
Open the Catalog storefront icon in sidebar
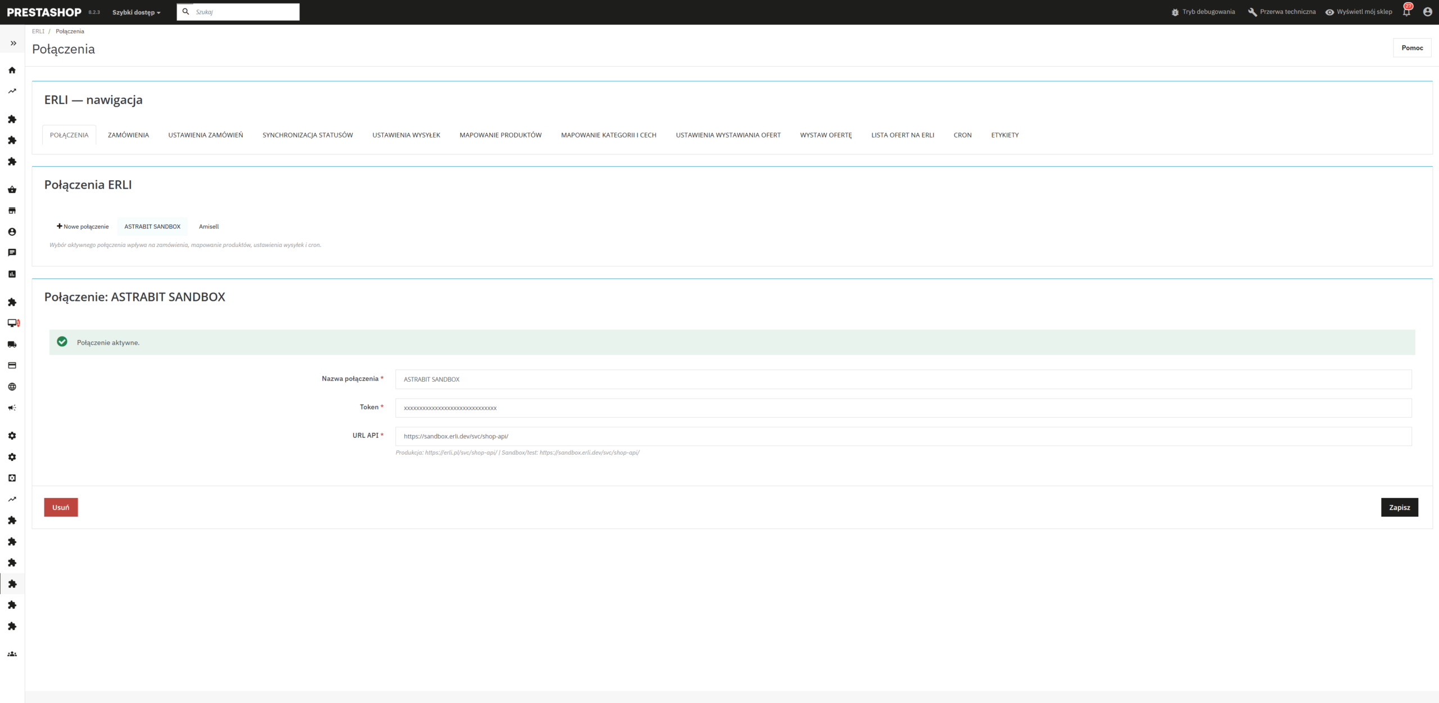(12, 211)
